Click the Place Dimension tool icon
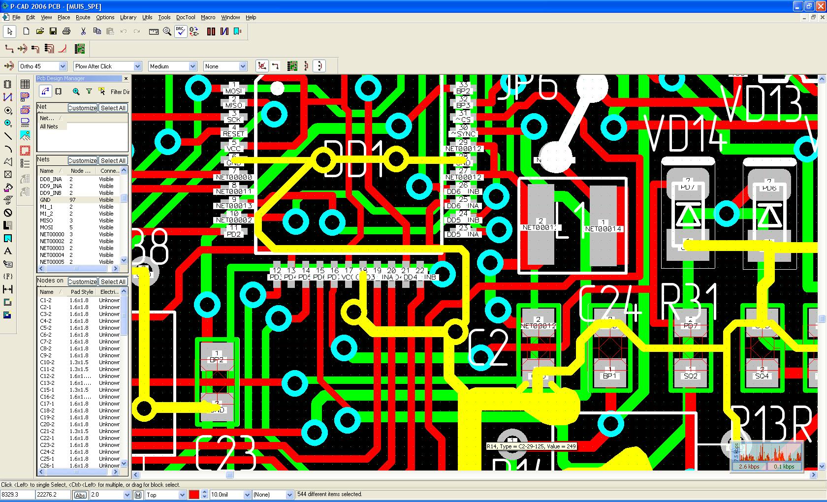The image size is (827, 502). (8, 289)
